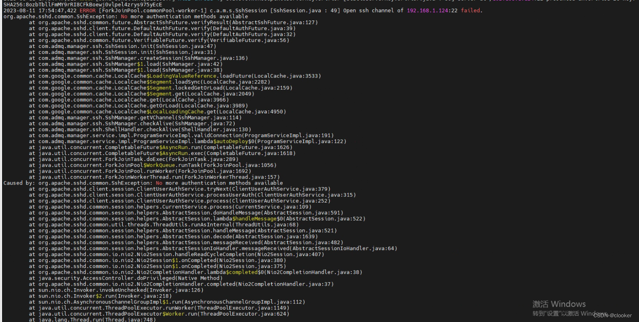
Task: Select the DefaultAuthFuture.java:32 stack frame
Action: click(x=163, y=34)
